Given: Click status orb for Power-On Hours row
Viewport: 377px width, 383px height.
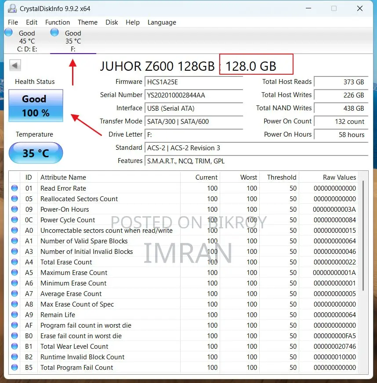Looking at the screenshot, I should tap(14, 209).
